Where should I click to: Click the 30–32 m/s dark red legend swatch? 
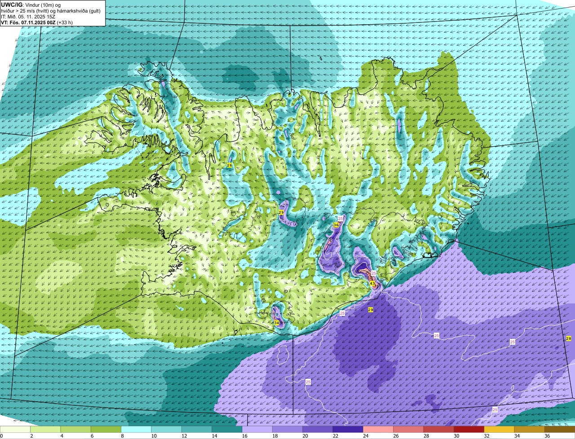[469, 429]
